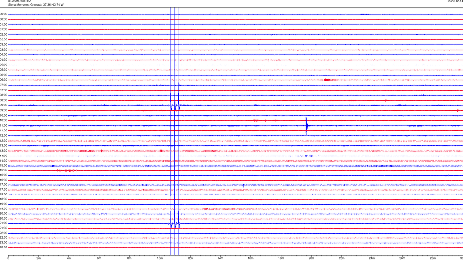This screenshot has width=463, height=260.
Task: Click the 20m tick on the minute axis
Action: pos(311,258)
